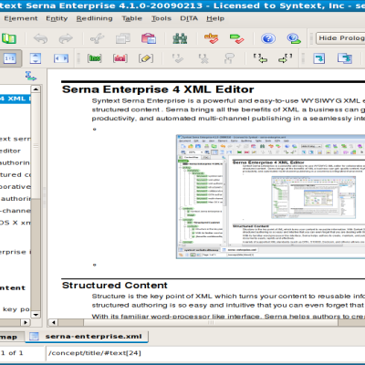Click the content map sync icon in side panel

(30, 76)
